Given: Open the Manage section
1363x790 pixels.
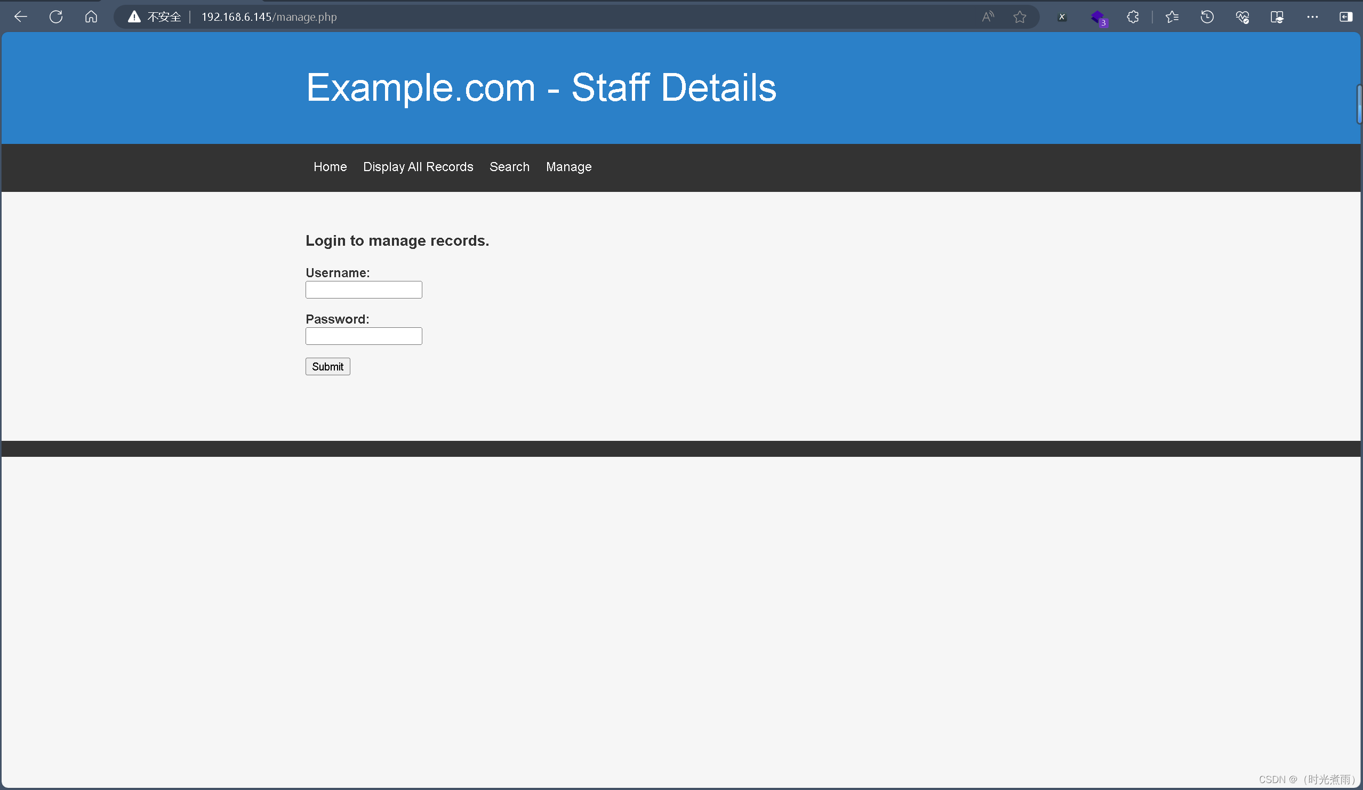Looking at the screenshot, I should point(568,166).
